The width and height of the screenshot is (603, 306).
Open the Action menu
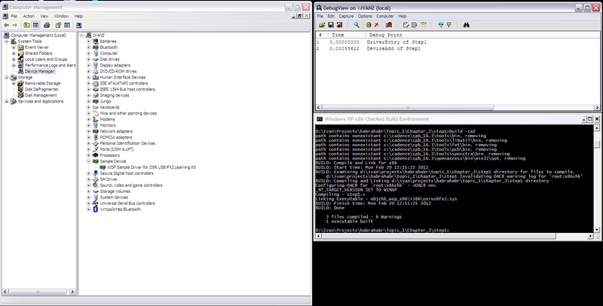[x=29, y=16]
